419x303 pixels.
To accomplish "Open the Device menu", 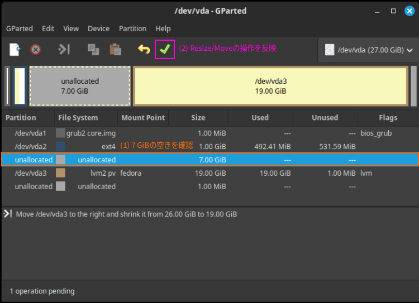I will click(98, 28).
